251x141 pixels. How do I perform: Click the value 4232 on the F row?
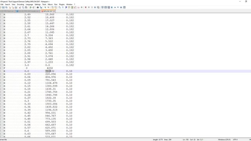point(50,68)
